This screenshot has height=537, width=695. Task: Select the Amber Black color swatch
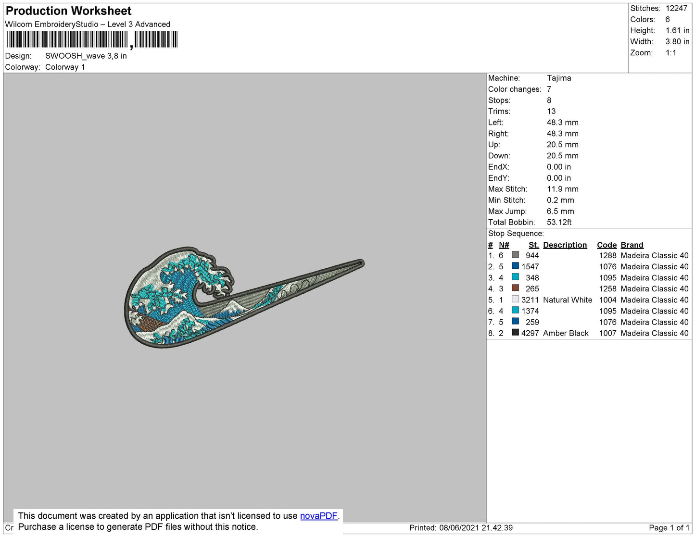(515, 332)
